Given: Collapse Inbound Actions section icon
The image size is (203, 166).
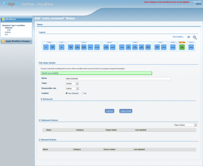Looking at the screenshot, I should point(40,140).
